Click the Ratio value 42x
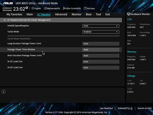 pos(129,44)
